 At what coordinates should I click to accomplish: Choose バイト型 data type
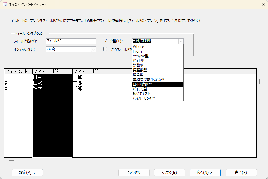(x=158, y=61)
